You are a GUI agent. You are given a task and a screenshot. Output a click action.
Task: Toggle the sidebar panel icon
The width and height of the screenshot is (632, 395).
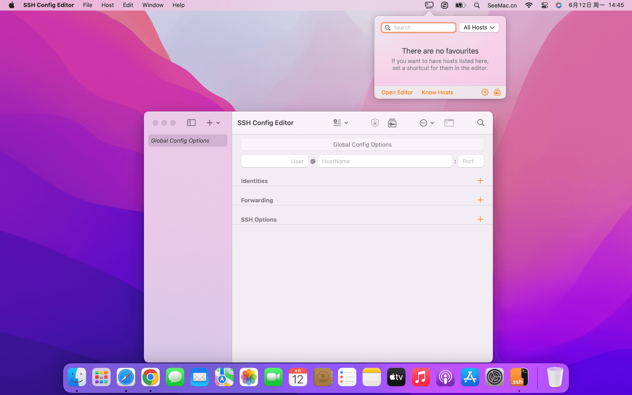pos(191,123)
